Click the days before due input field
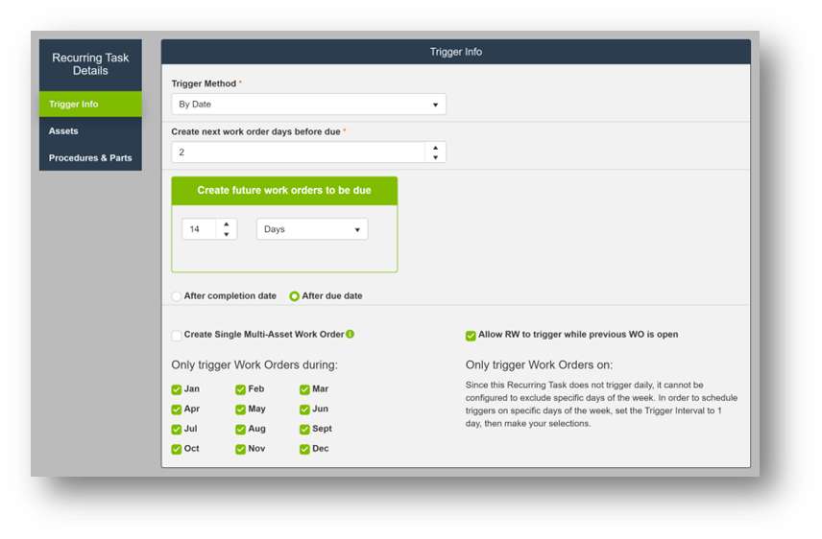822x539 pixels. 298,152
